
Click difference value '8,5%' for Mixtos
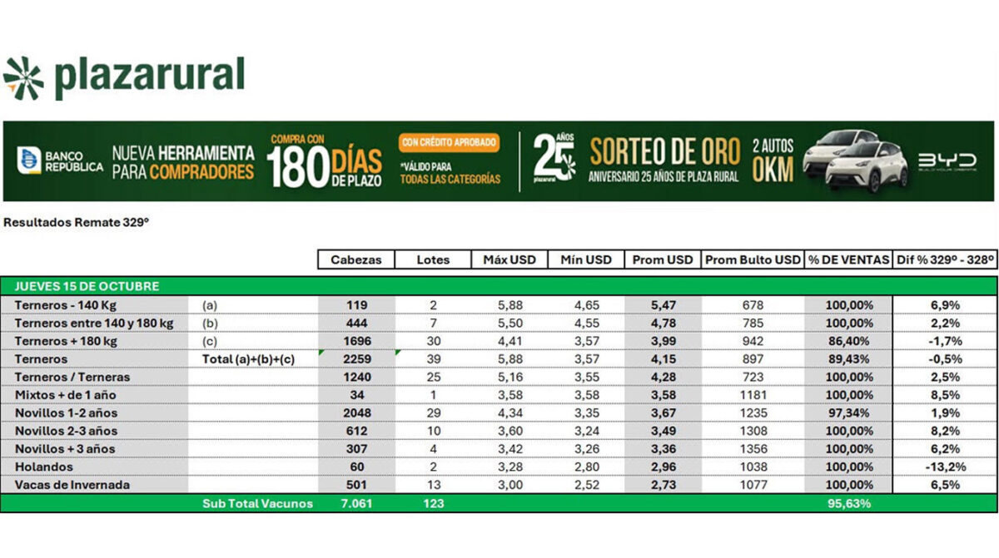945,395
